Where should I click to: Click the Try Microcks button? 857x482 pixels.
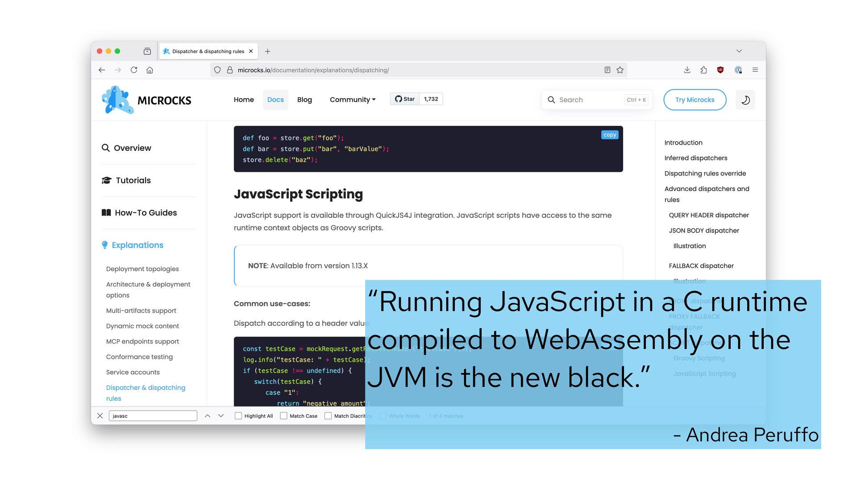[x=695, y=100]
